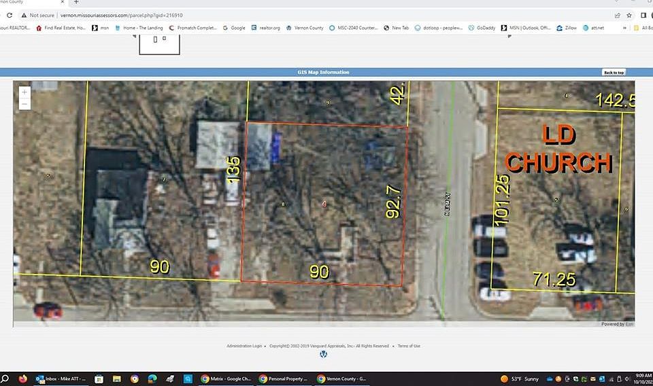Screen dimensions: 653x386
Task: Open the Google bookmark
Action: 234,28
